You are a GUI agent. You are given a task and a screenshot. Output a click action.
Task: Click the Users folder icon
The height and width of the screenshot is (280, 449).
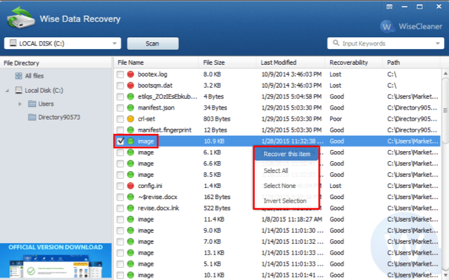tap(32, 103)
